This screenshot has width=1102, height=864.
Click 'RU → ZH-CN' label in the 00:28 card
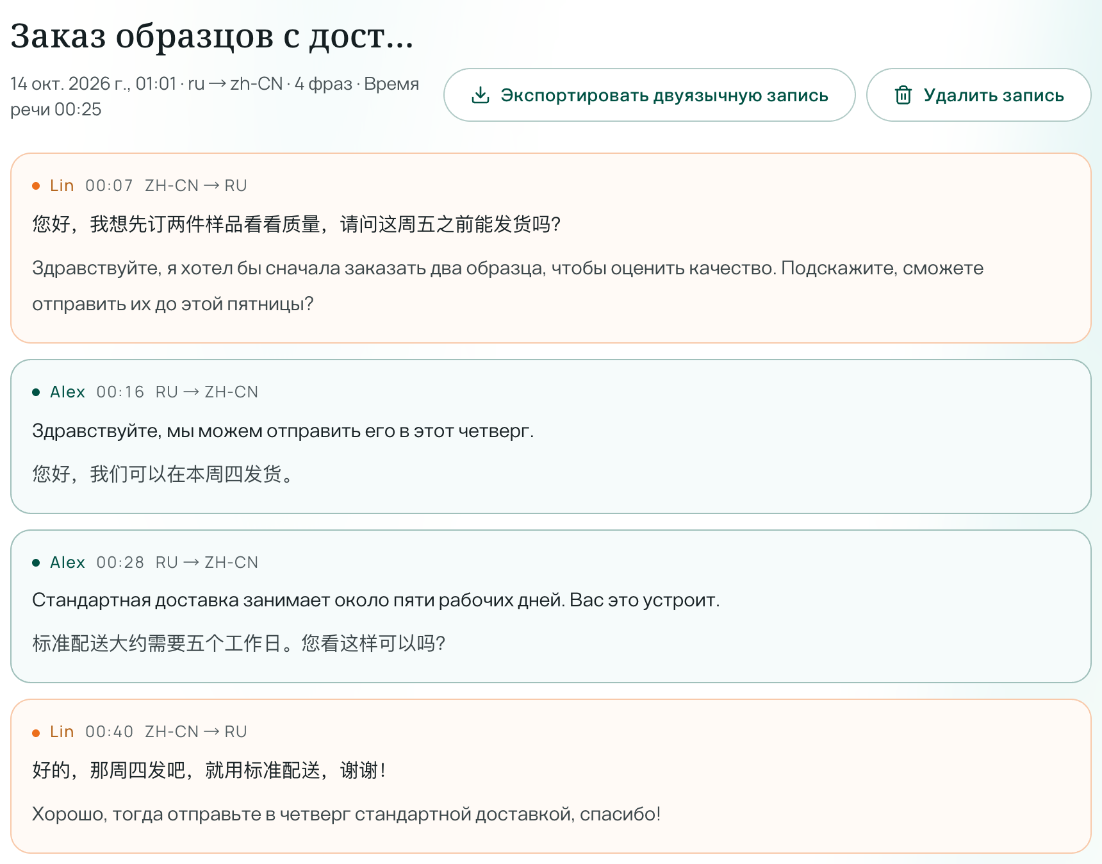click(206, 562)
